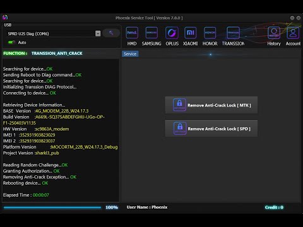Image resolution: width=303 pixels, height=227 pixels.
Task: Click Remove Anti-Crack Lock [ MTK ] button
Action: pyautogui.click(x=211, y=105)
